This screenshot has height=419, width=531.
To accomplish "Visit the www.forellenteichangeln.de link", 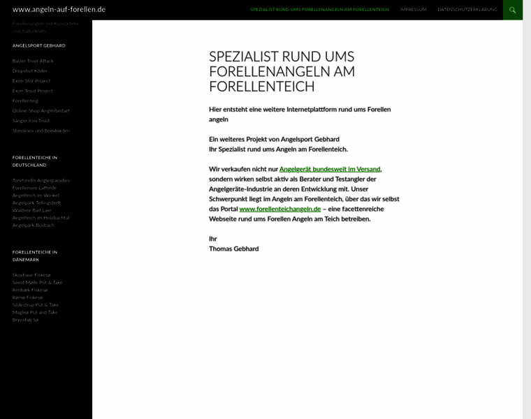I will [280, 209].
